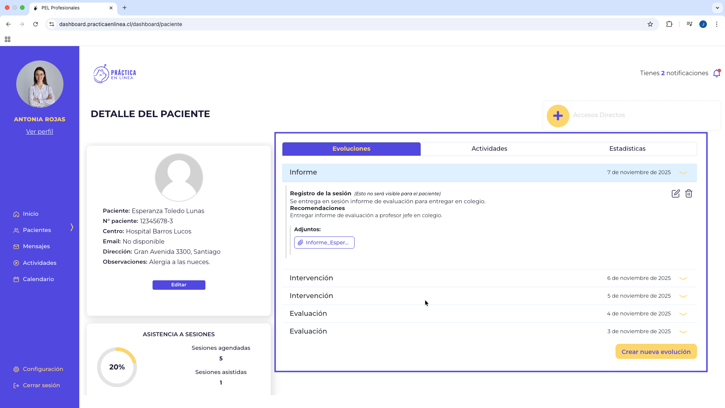Go to Calendario in the sidebar
This screenshot has width=725, height=408.
[38, 279]
